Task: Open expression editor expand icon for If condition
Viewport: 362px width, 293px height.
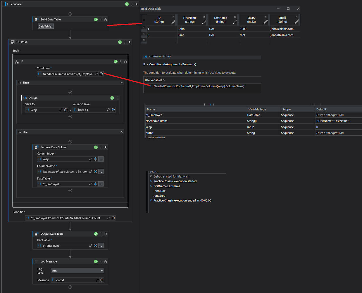Action: (x=97, y=74)
